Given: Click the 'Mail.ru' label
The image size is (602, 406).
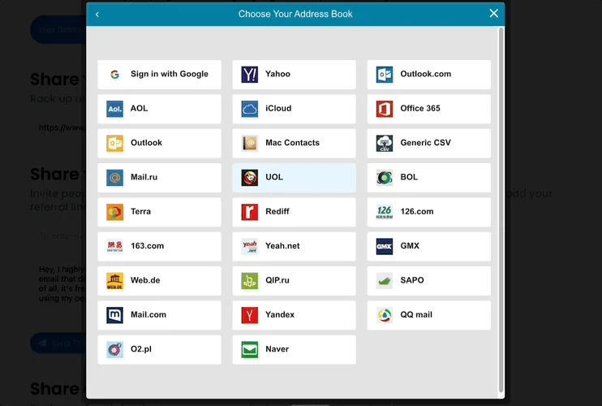Looking at the screenshot, I should [x=144, y=177].
